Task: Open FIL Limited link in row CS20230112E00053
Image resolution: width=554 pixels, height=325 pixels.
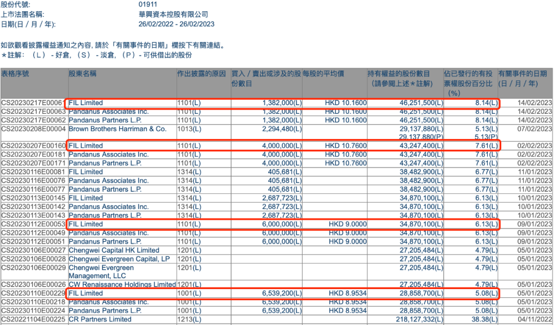Action: click(x=86, y=224)
